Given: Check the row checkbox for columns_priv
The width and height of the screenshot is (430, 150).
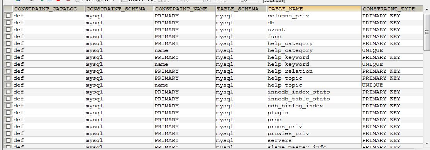Looking at the screenshot, I should click(x=8, y=16).
